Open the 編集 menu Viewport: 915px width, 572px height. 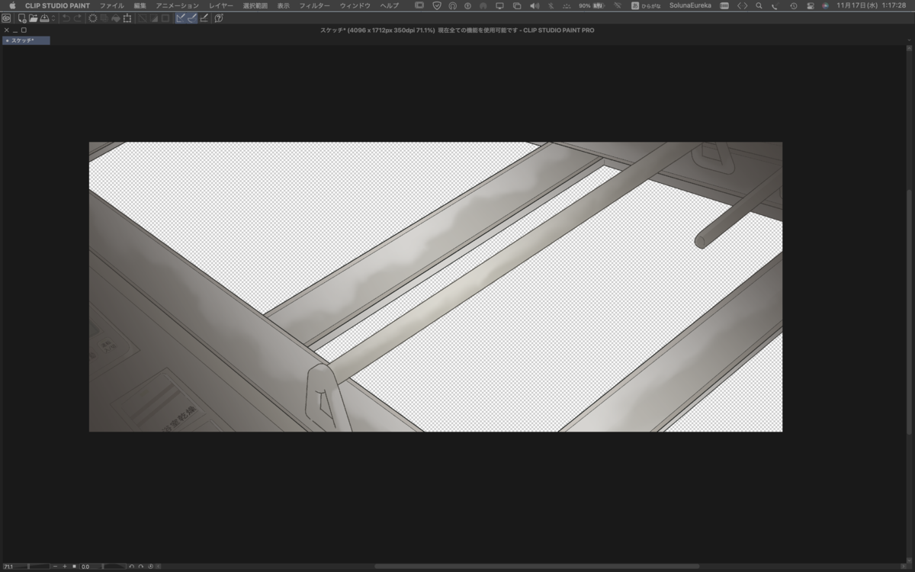pyautogui.click(x=140, y=5)
